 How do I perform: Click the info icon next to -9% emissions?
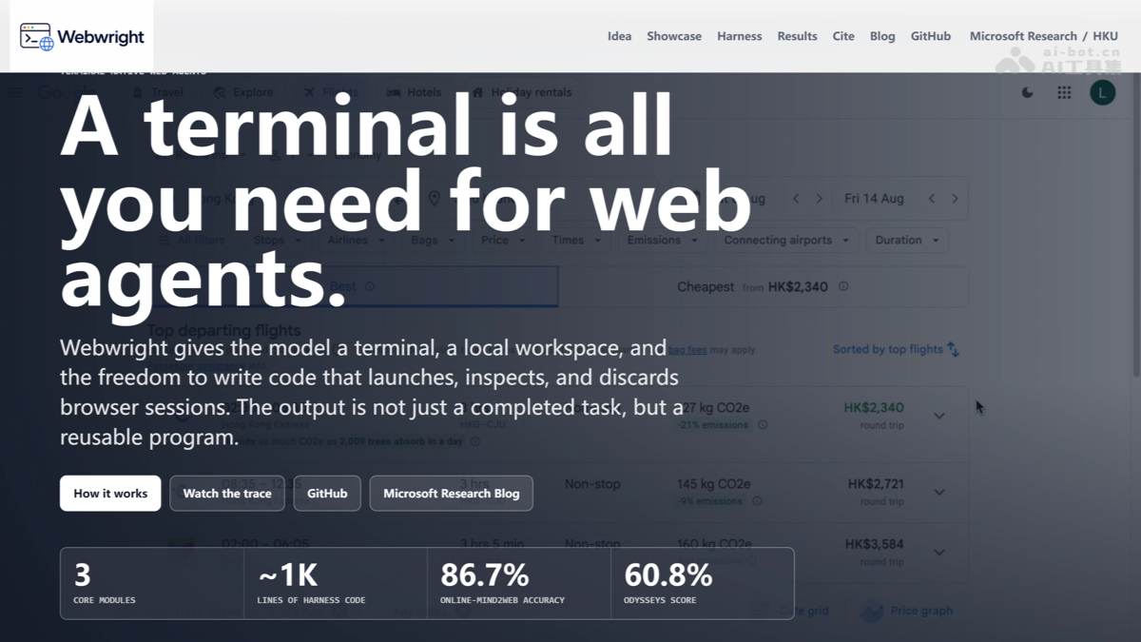click(x=756, y=501)
